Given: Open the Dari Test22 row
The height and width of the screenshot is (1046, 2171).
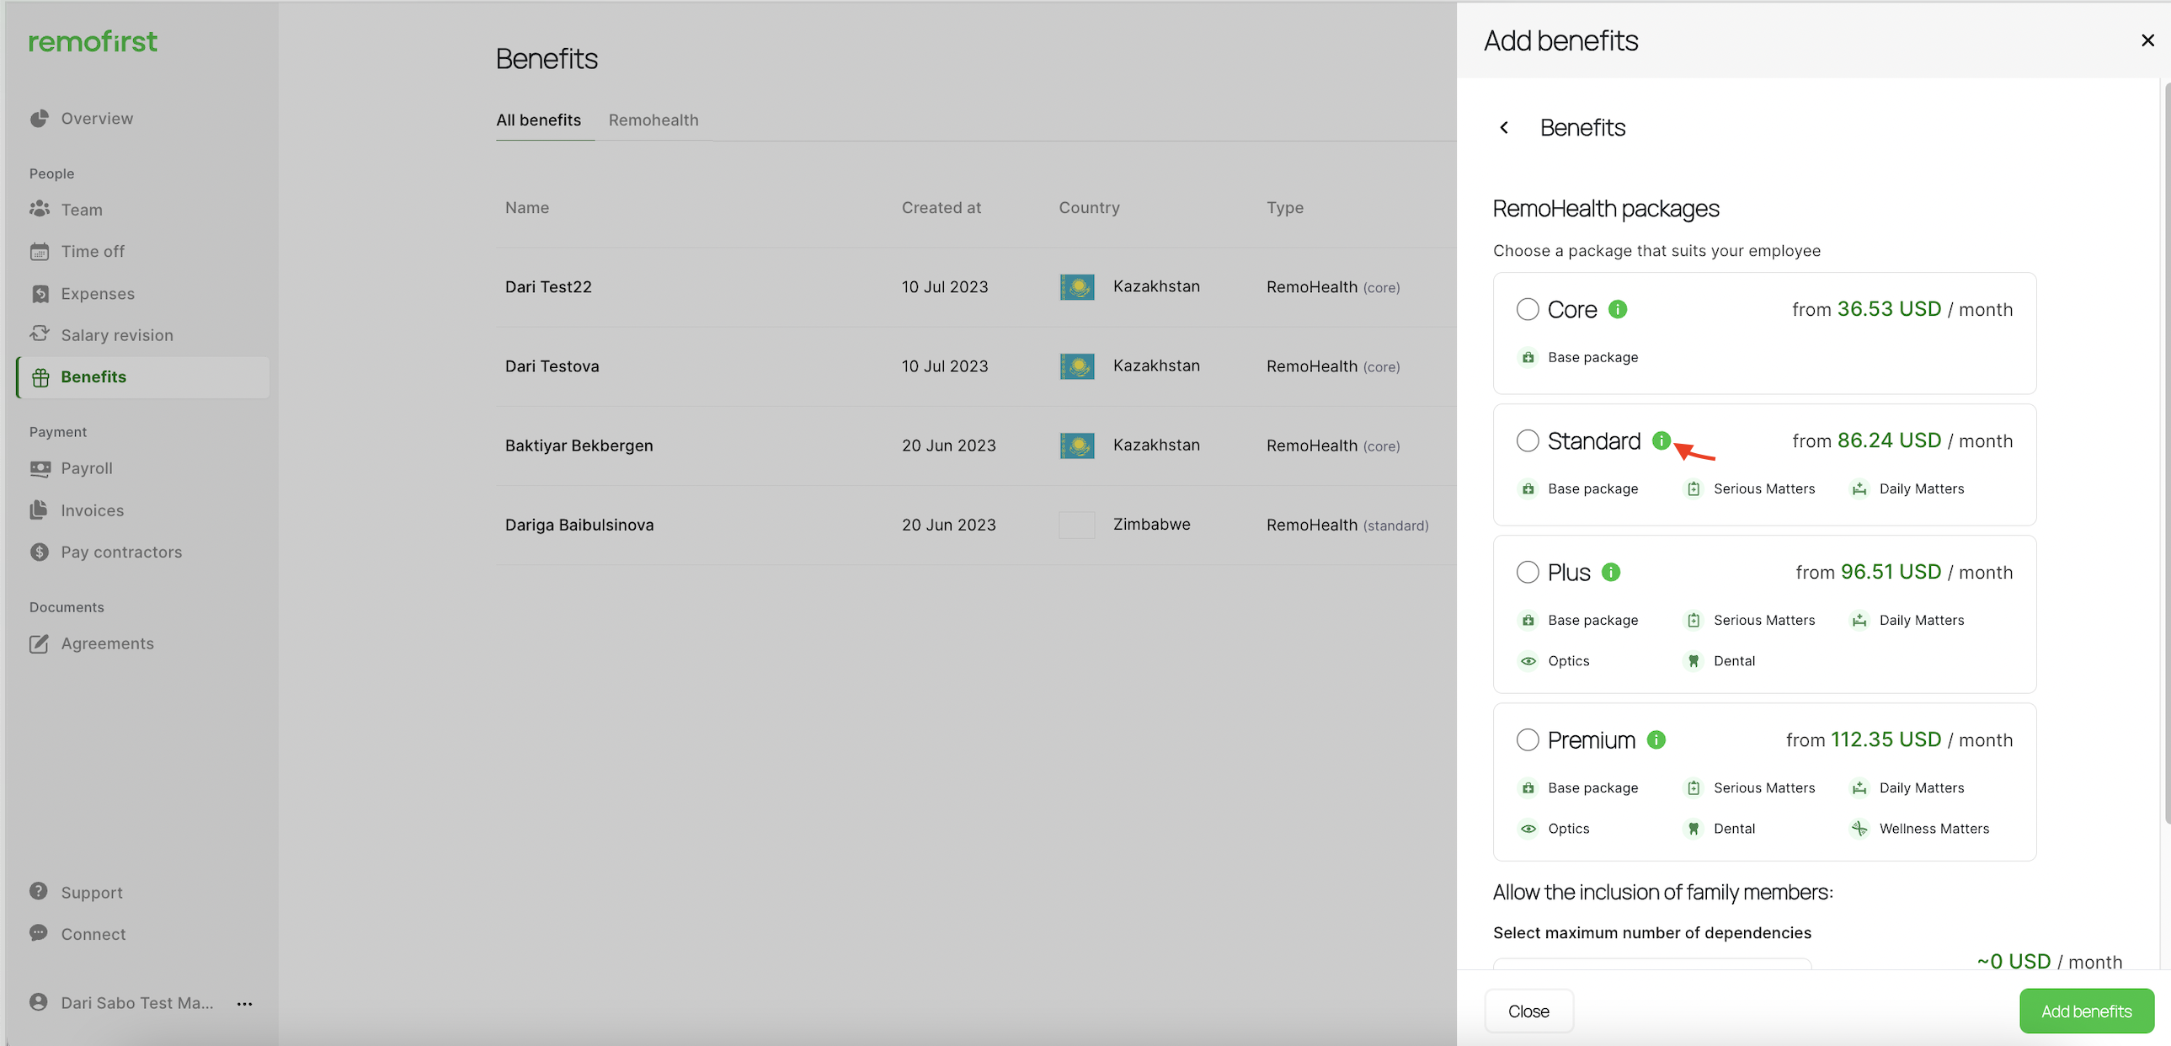Looking at the screenshot, I should point(976,286).
